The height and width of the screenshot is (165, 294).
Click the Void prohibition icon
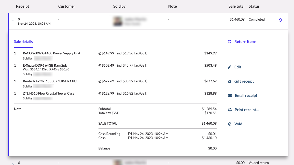pos(230,124)
